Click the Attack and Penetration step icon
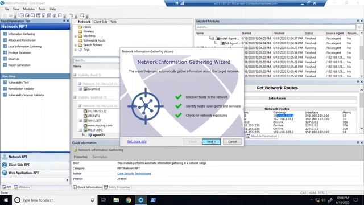This screenshot has height=205, width=364. click(x=5, y=40)
